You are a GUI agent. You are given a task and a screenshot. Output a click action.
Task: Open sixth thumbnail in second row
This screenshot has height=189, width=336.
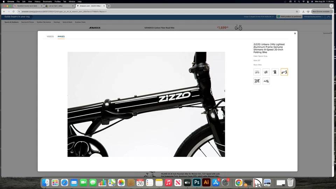pos(266,81)
